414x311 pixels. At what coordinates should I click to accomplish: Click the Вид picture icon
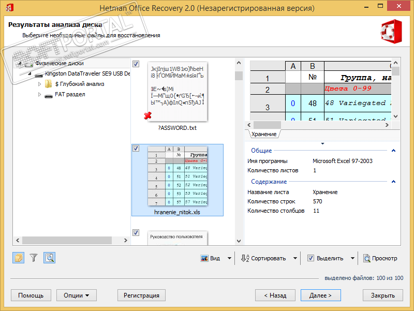pos(204,258)
